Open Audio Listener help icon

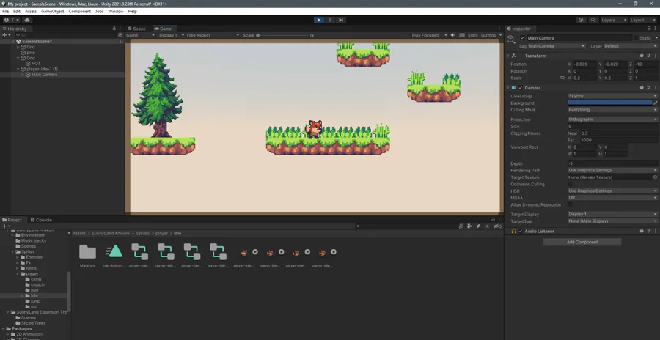[642, 231]
